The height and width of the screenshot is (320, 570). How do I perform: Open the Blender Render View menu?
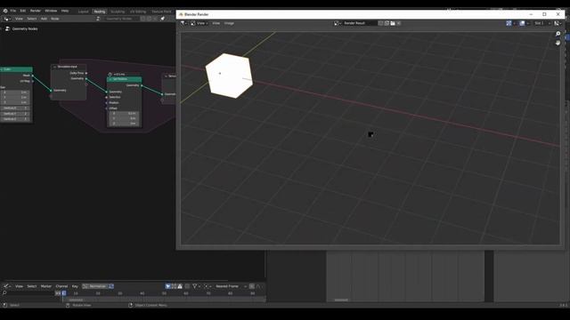pos(216,23)
